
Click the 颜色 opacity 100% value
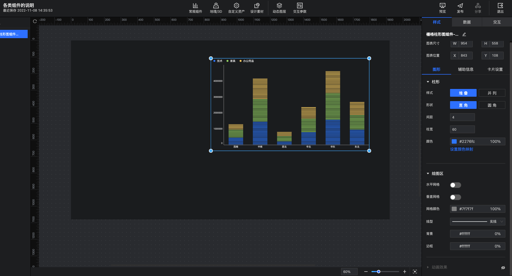(x=495, y=141)
